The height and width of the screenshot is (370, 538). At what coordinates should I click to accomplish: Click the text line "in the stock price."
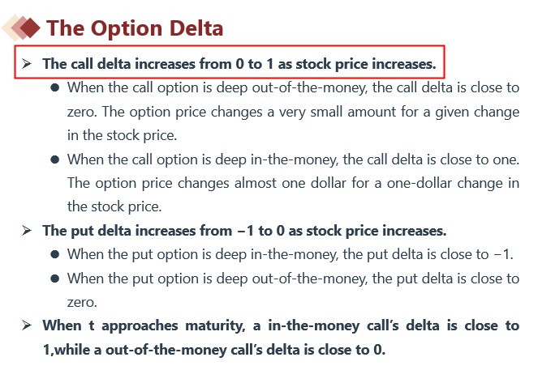[x=122, y=135]
